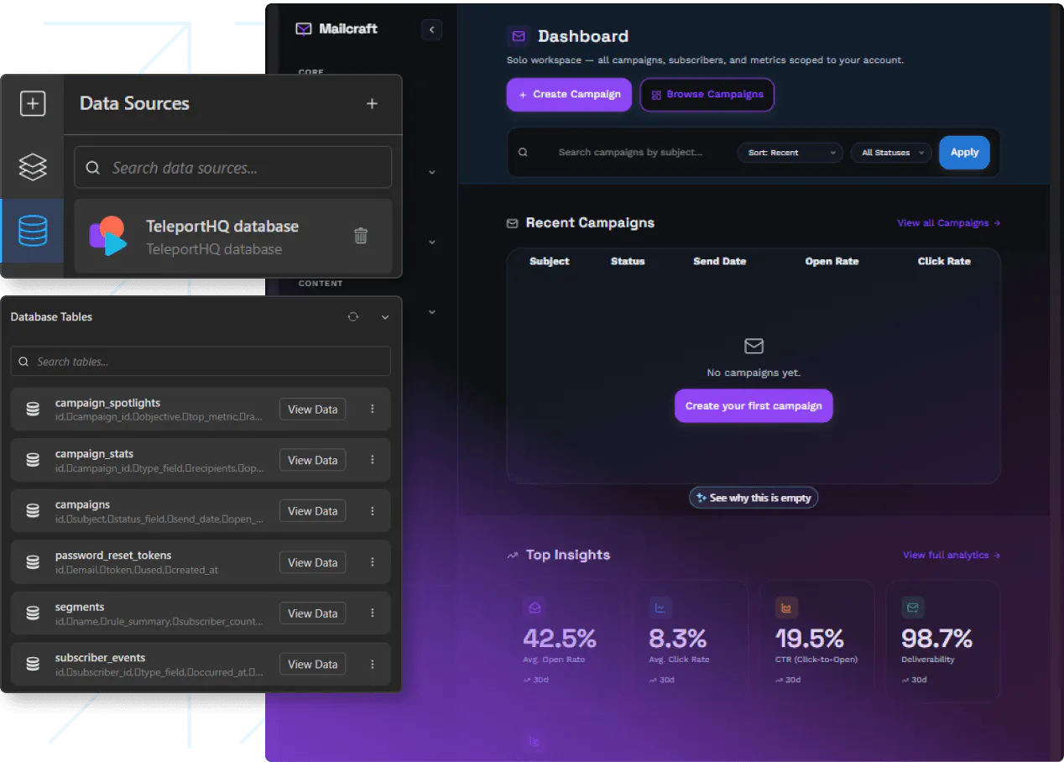Open more options for subscriber_events table

point(373,664)
